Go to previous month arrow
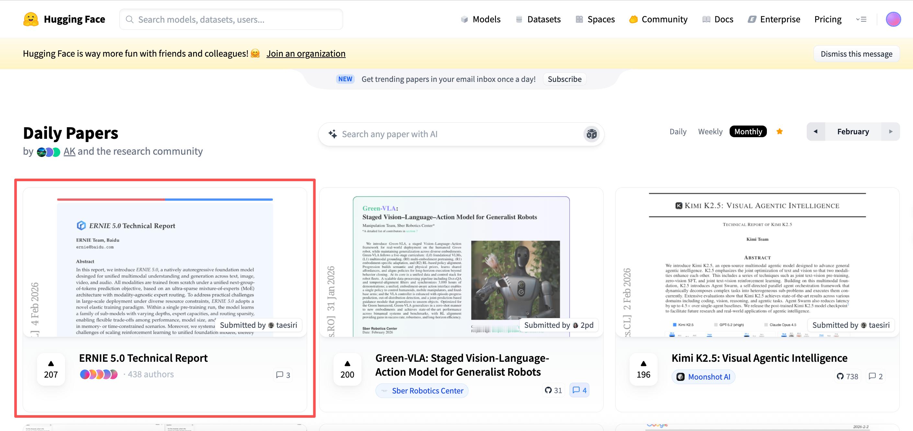Image resolution: width=913 pixels, height=431 pixels. click(815, 132)
